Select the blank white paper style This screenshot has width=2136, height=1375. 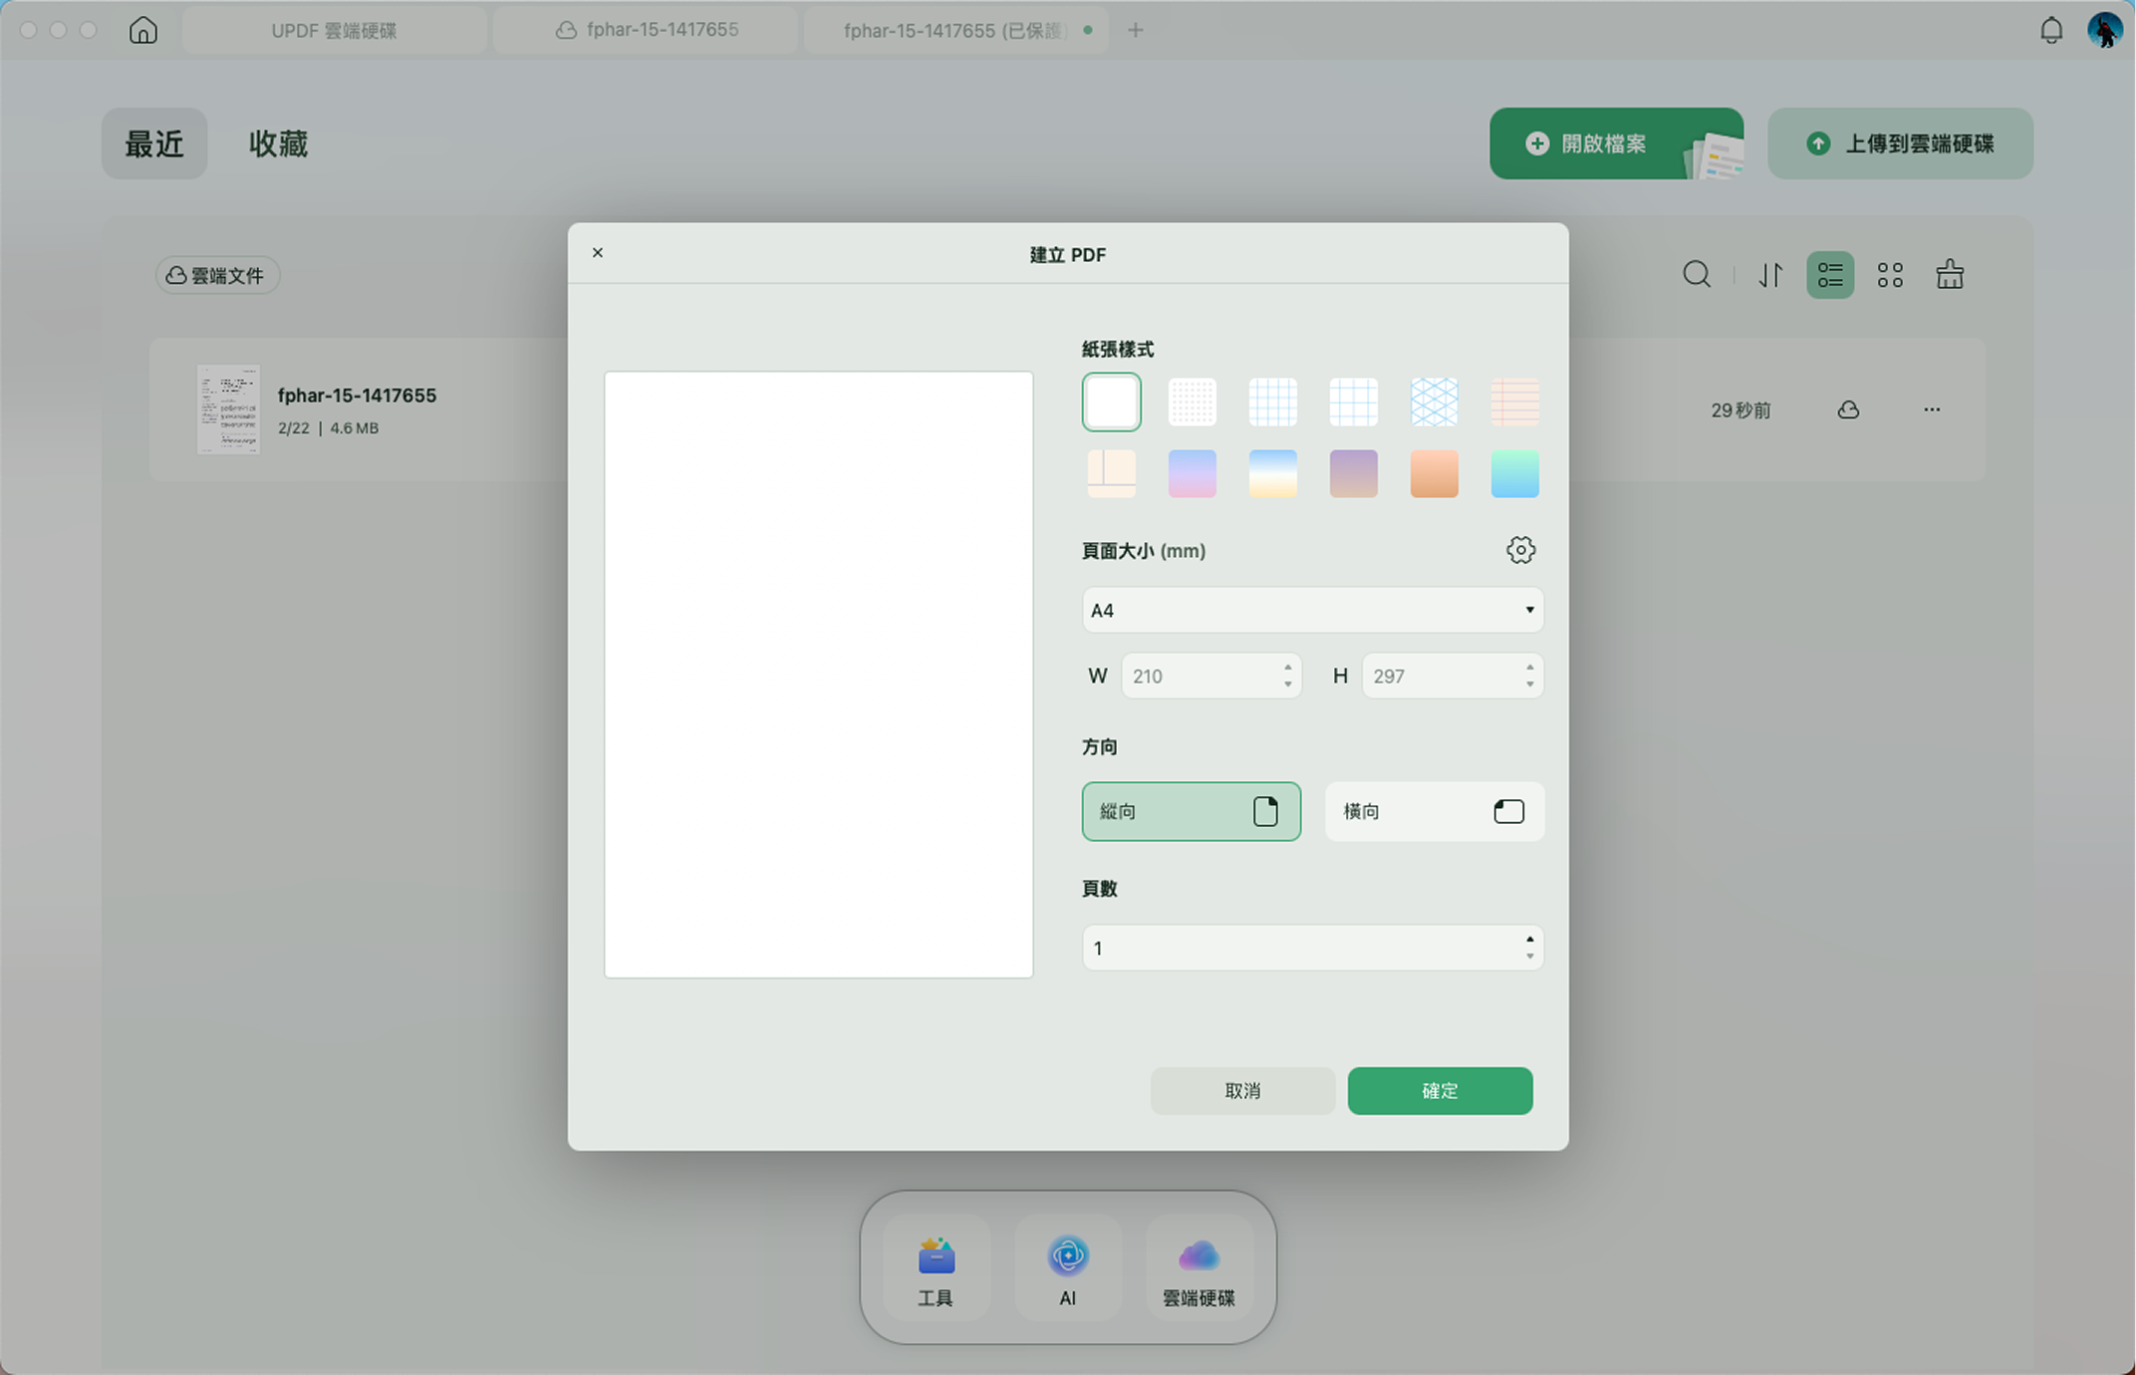pyautogui.click(x=1111, y=402)
